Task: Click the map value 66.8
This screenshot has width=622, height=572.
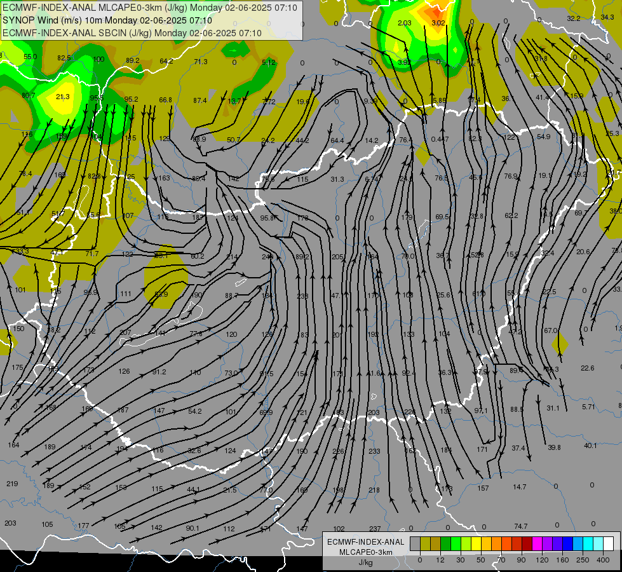Action: pos(165,100)
